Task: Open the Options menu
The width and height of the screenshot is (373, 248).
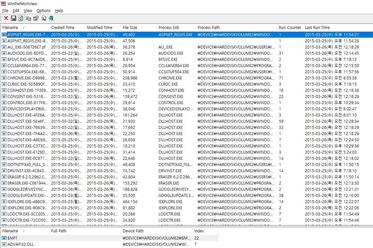Action: 44,11
